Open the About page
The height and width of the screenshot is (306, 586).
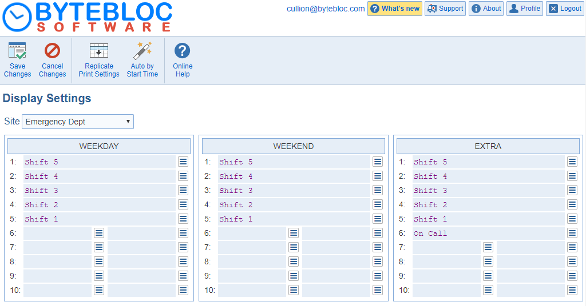click(x=486, y=9)
